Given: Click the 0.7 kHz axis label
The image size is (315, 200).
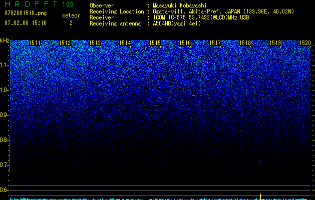Looking at the screenshot, I should click(x=4, y=165).
